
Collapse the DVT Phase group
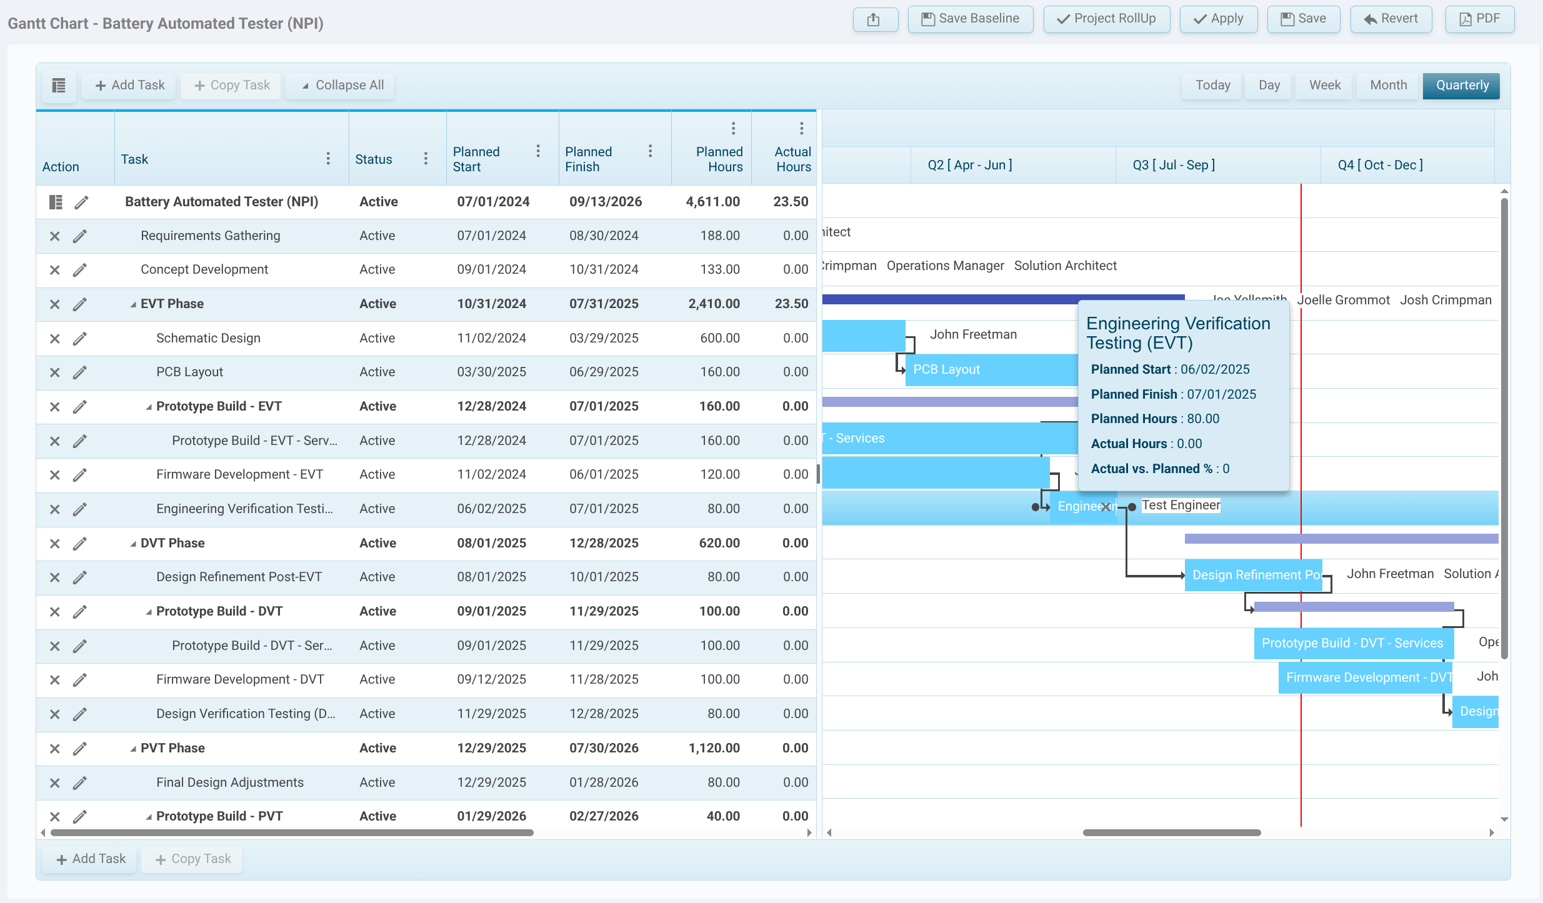[133, 544]
